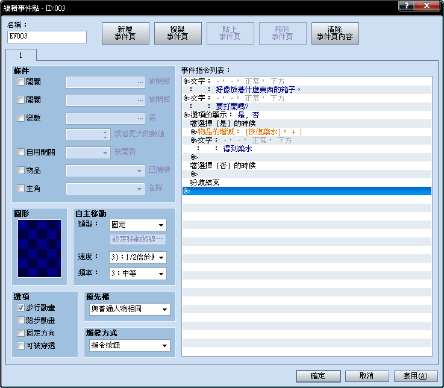Click 複製事件頁 button

(178, 33)
